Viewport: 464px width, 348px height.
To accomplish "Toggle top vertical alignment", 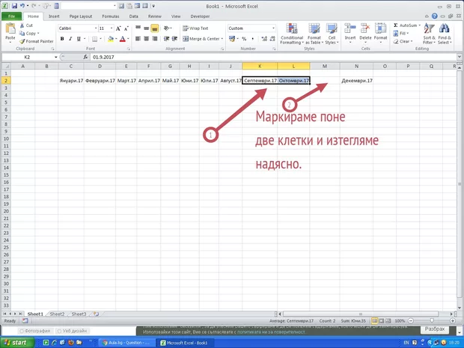I will (x=138, y=28).
